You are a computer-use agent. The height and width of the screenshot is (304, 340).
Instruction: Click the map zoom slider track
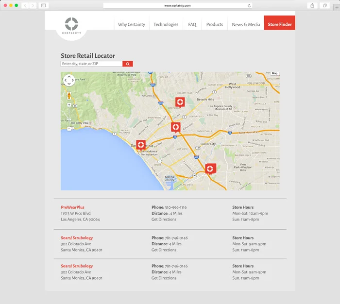point(69,117)
